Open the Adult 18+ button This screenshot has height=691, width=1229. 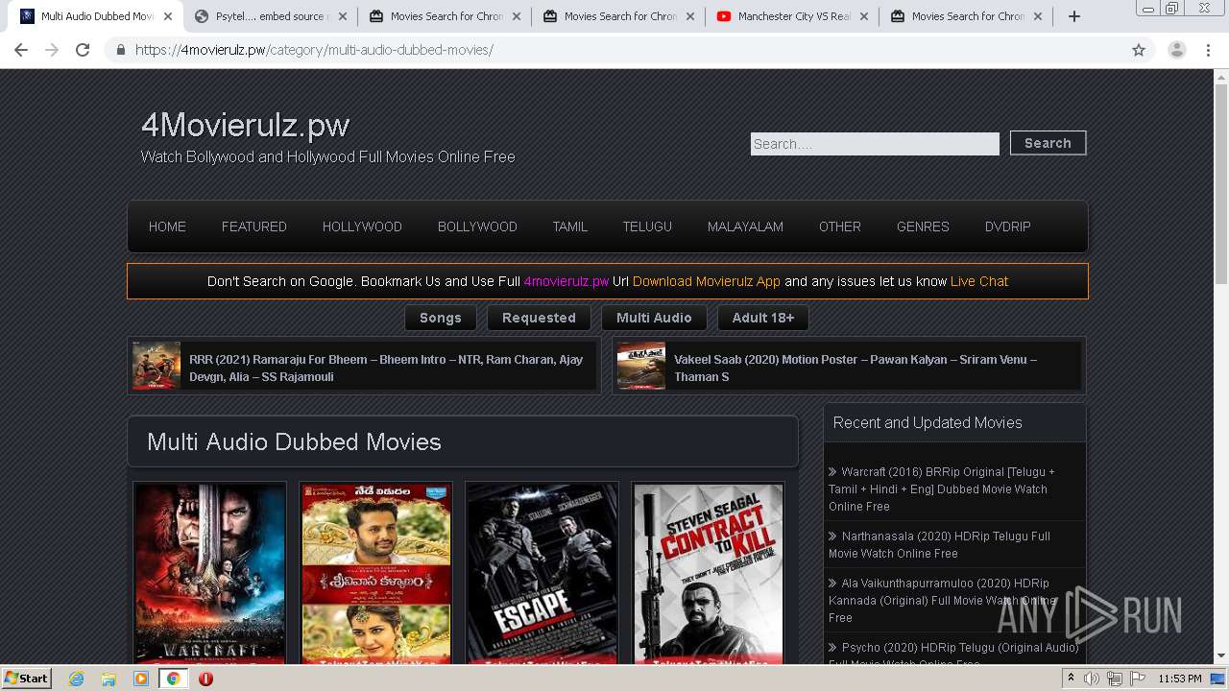point(763,318)
